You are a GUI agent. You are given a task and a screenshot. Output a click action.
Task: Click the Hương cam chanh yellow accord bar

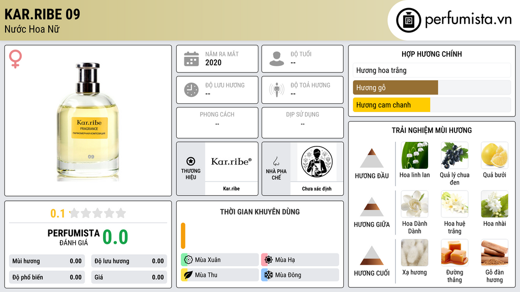[392, 105]
